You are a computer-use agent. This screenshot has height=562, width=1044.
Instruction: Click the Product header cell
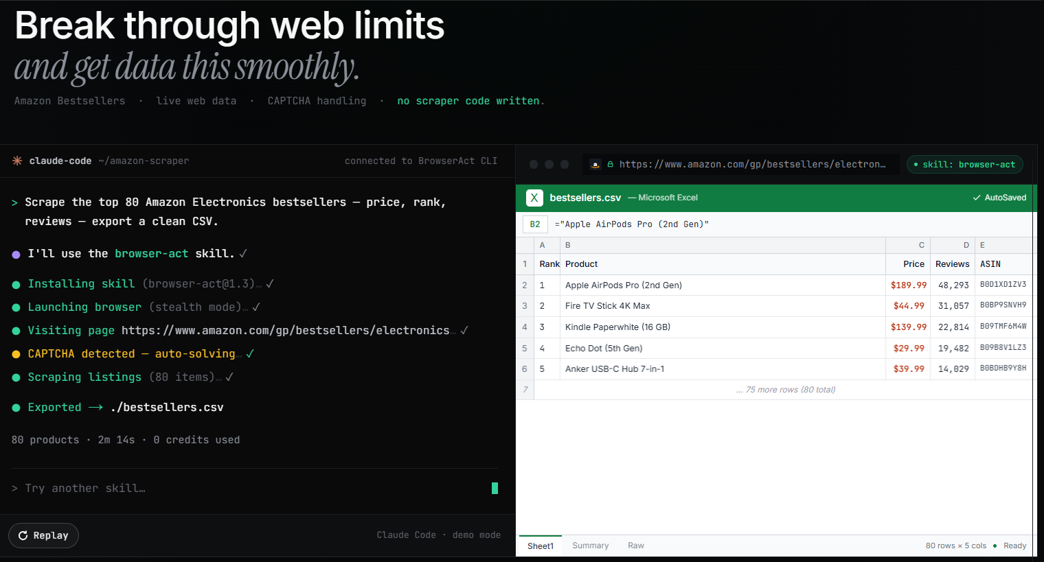723,264
